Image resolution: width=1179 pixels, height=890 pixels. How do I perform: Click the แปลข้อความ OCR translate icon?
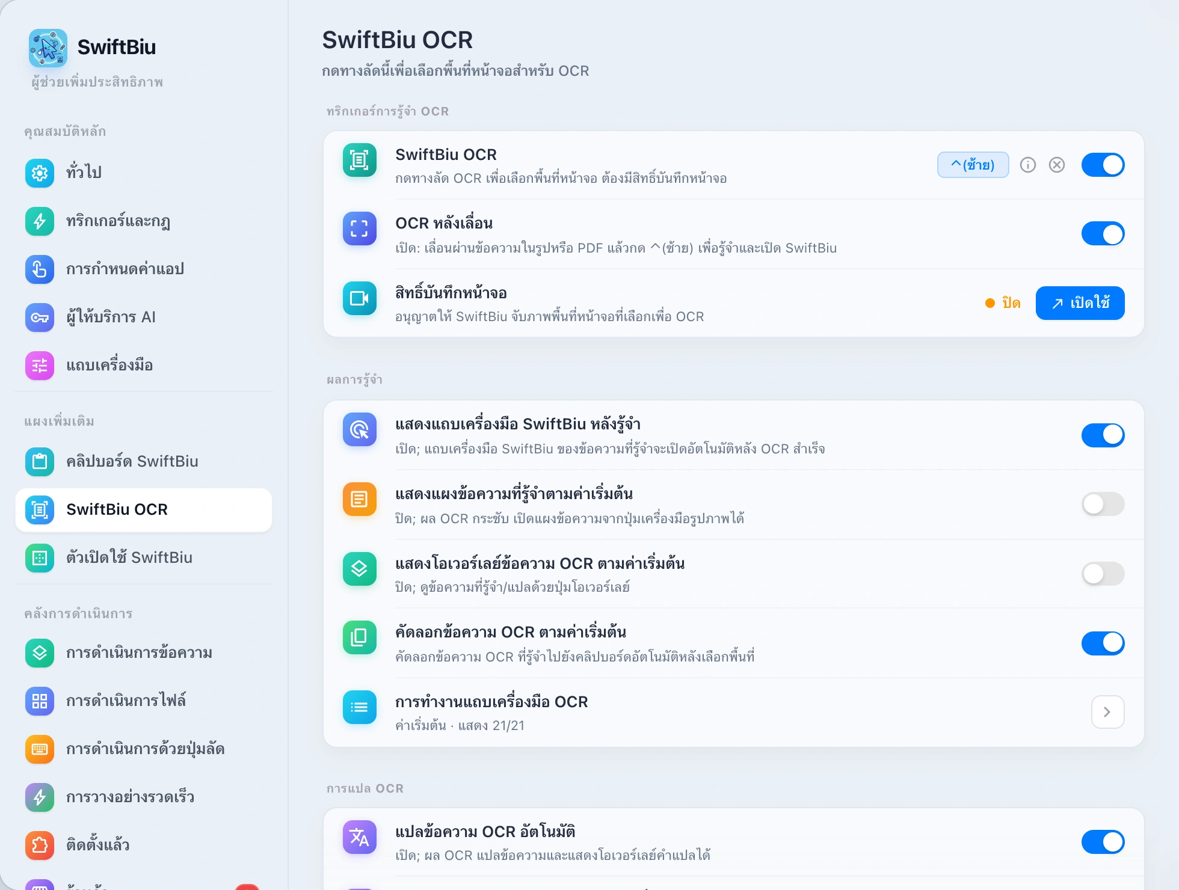(360, 837)
